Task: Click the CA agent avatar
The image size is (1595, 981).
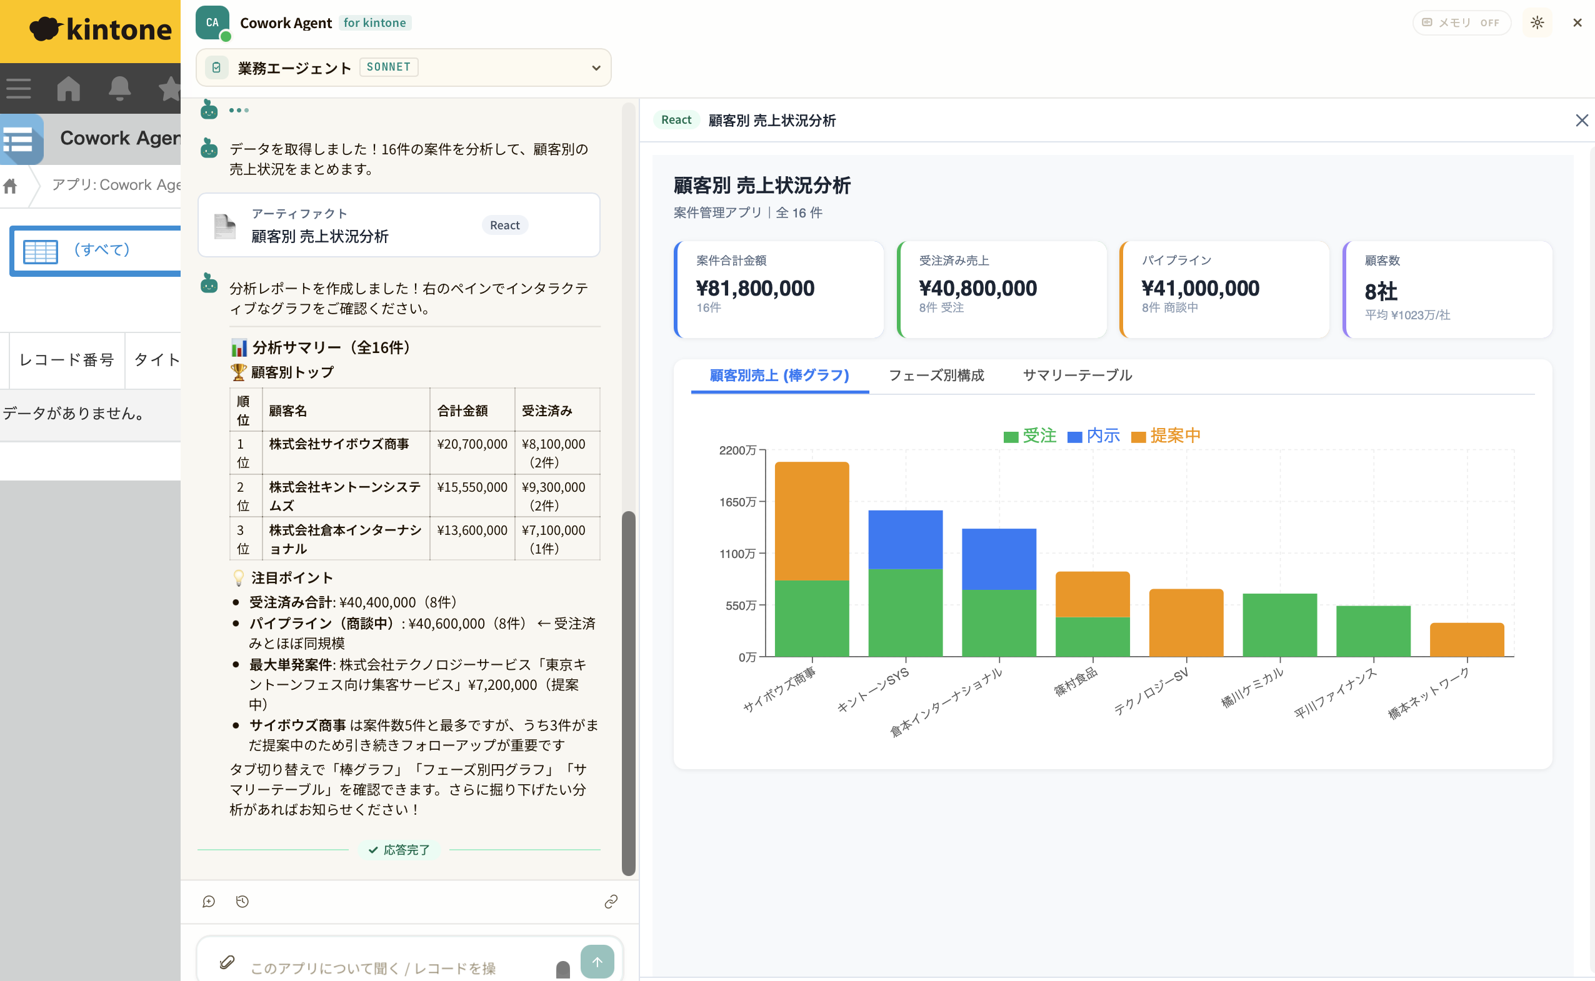Action: click(x=212, y=22)
